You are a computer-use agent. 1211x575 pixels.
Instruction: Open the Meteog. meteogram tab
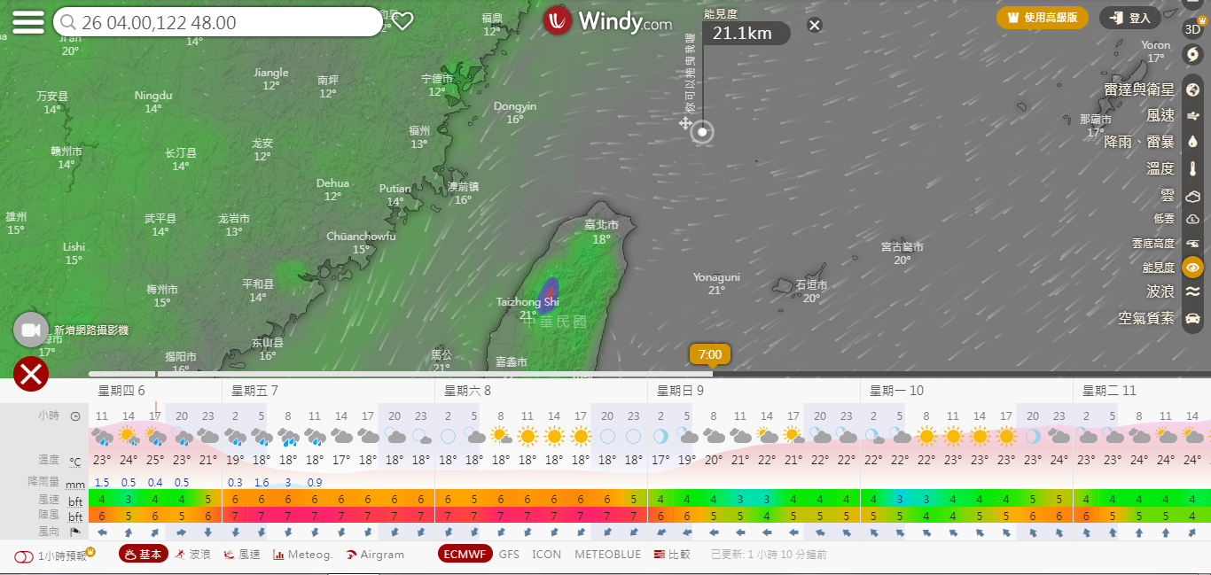click(x=302, y=555)
